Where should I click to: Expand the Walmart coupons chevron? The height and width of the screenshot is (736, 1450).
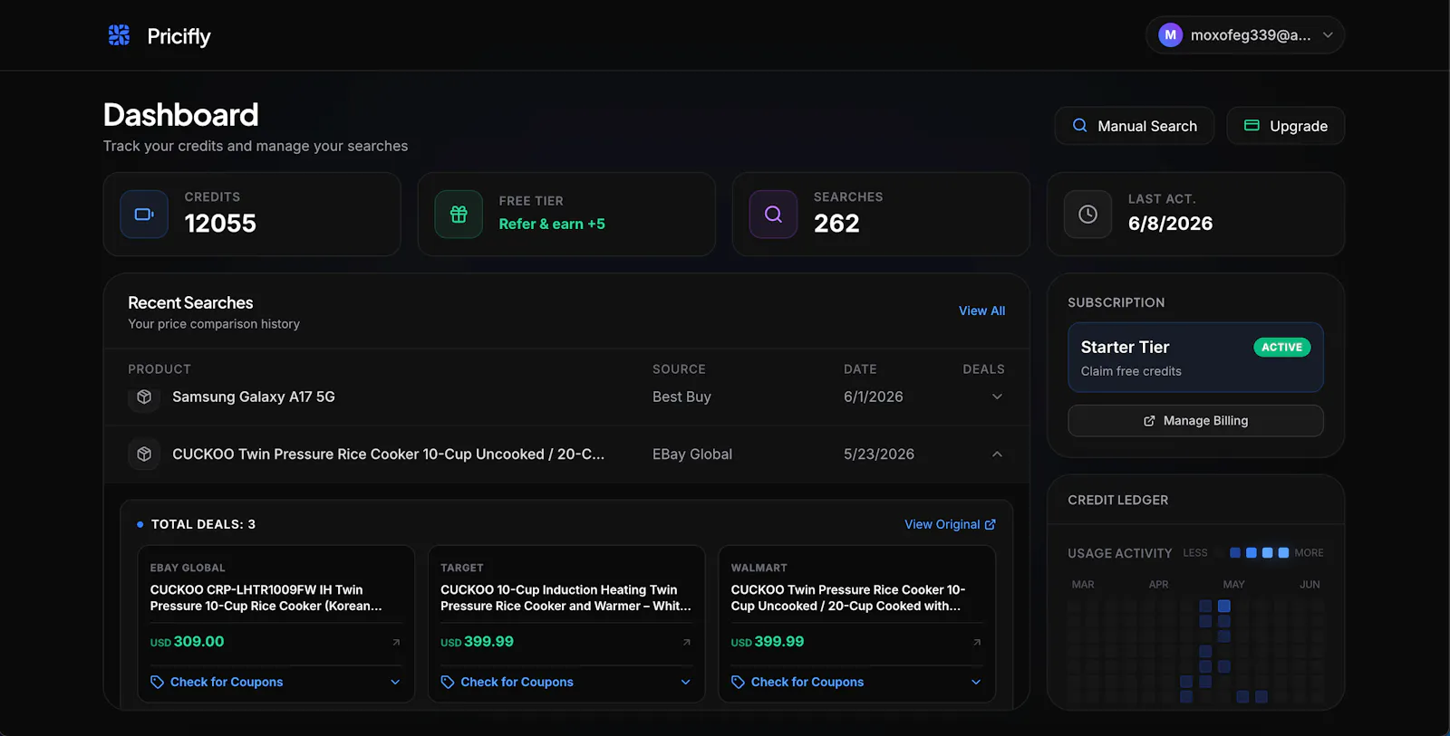tap(976, 682)
